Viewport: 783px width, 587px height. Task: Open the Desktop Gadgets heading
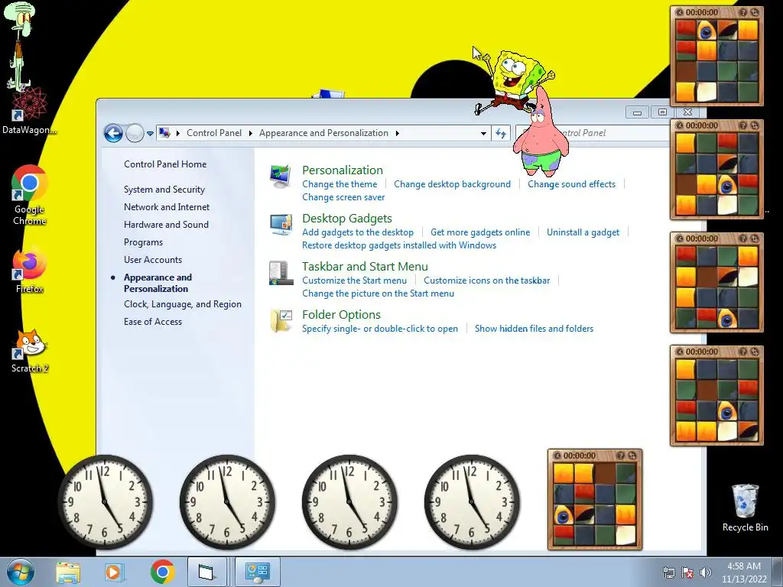pos(347,218)
